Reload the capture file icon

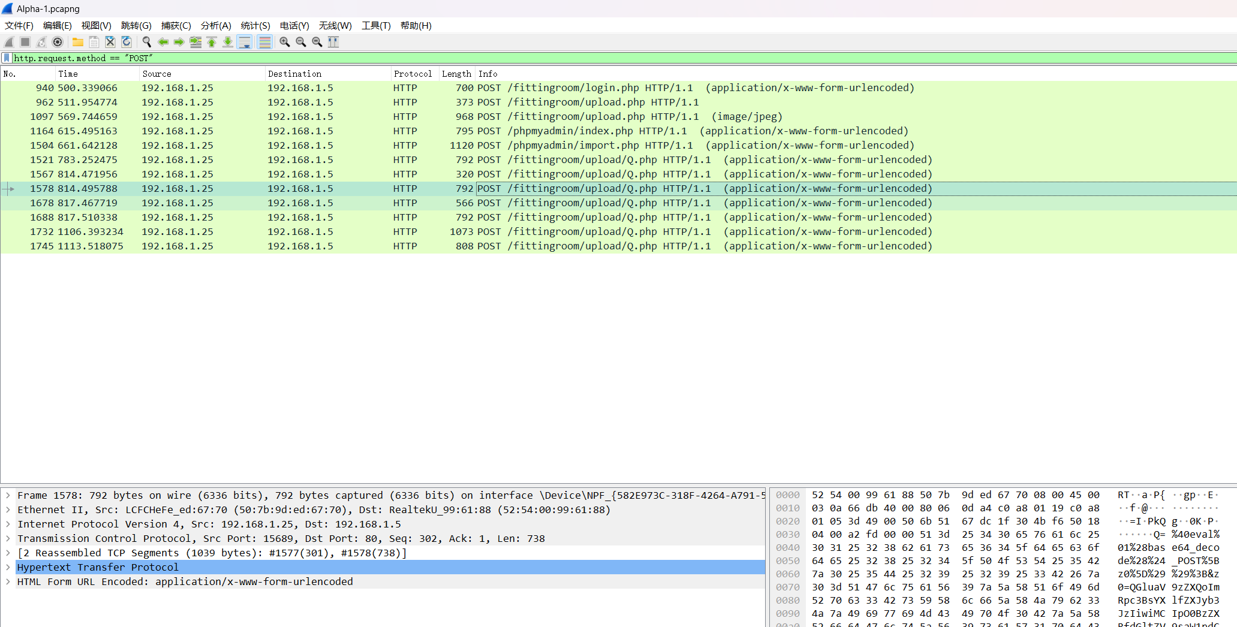click(127, 42)
